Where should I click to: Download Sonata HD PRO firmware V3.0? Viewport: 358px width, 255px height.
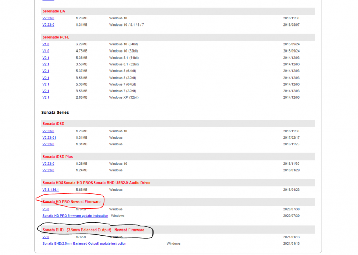click(46, 209)
